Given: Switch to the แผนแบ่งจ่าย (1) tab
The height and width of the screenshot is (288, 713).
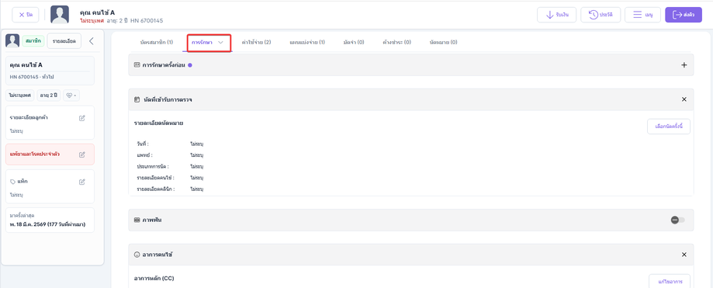Looking at the screenshot, I should [307, 43].
